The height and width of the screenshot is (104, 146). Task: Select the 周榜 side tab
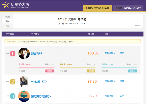[x=7, y=22]
